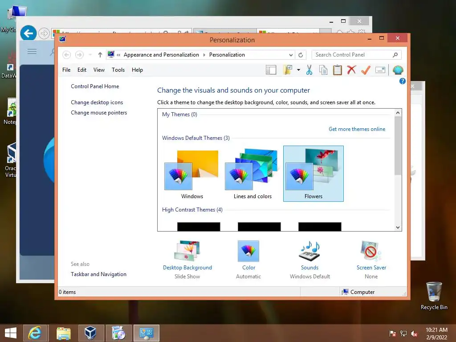Screen dimensions: 456x342
Task: Click the forward button in browser window
Action: (x=44, y=33)
